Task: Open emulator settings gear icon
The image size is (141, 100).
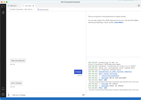Action: pos(3,95)
